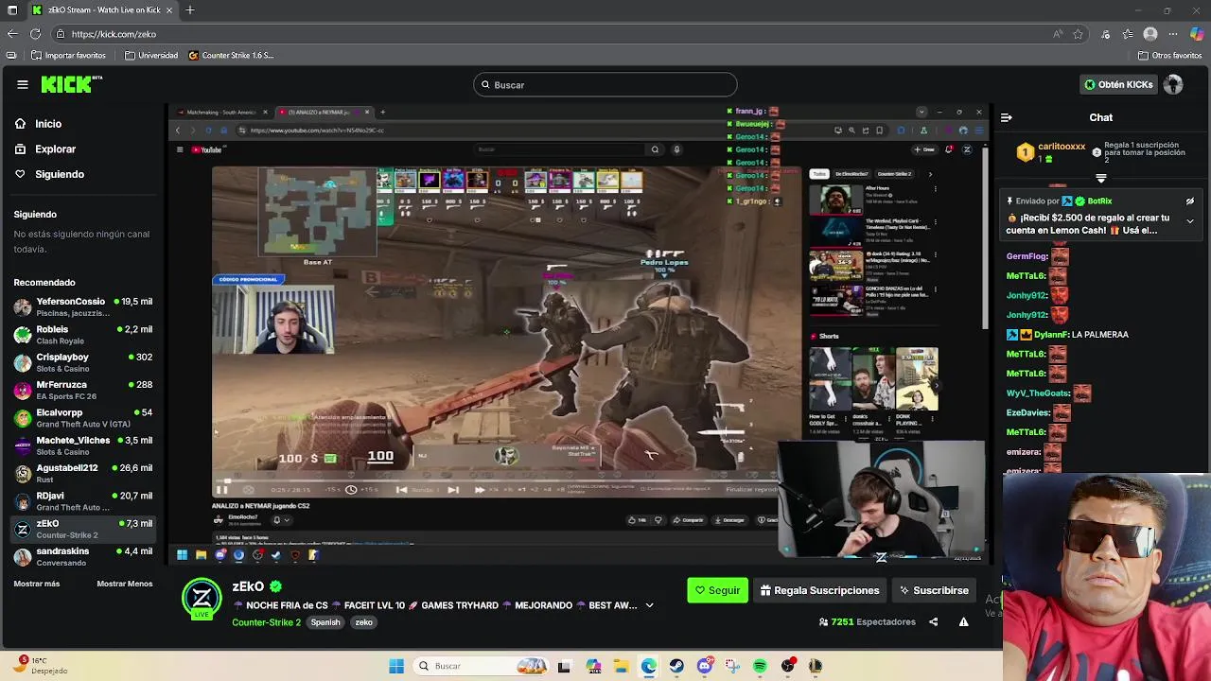
Task: Open MrFerruzca recommended channel
Action: (83, 390)
